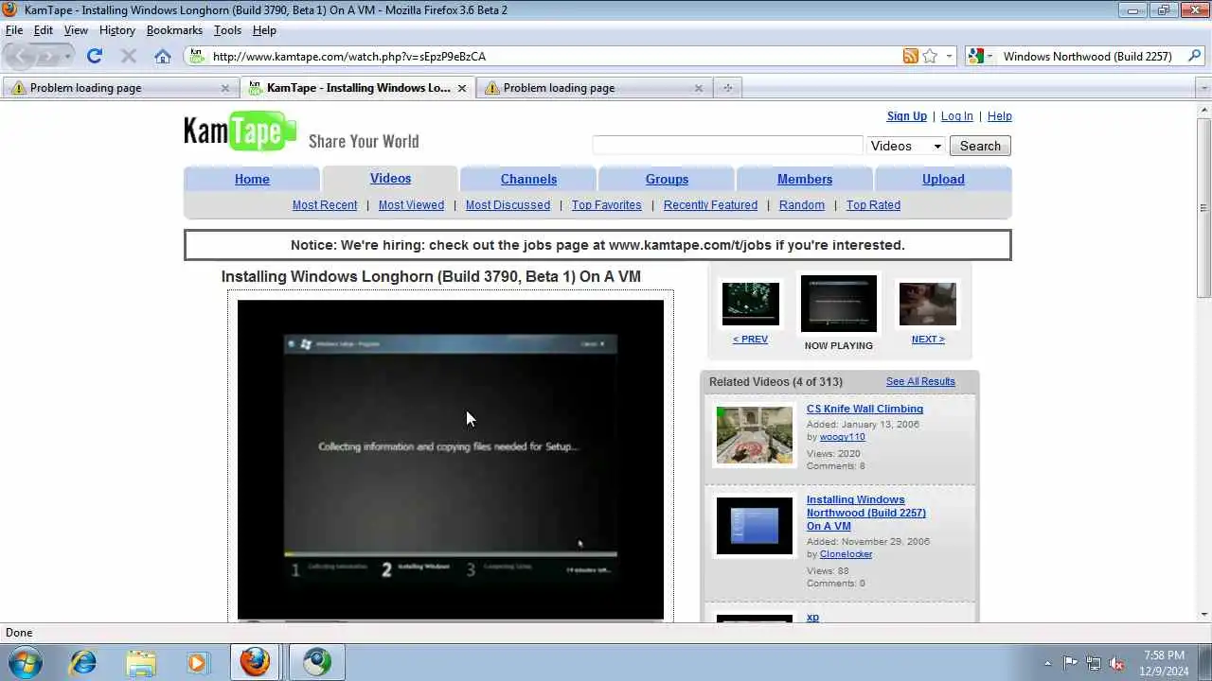Screen dimensions: 1212x681
Task: Open the File menu
Action: click(14, 30)
